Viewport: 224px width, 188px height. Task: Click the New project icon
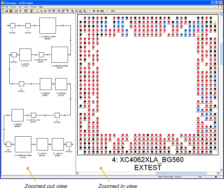point(3,11)
